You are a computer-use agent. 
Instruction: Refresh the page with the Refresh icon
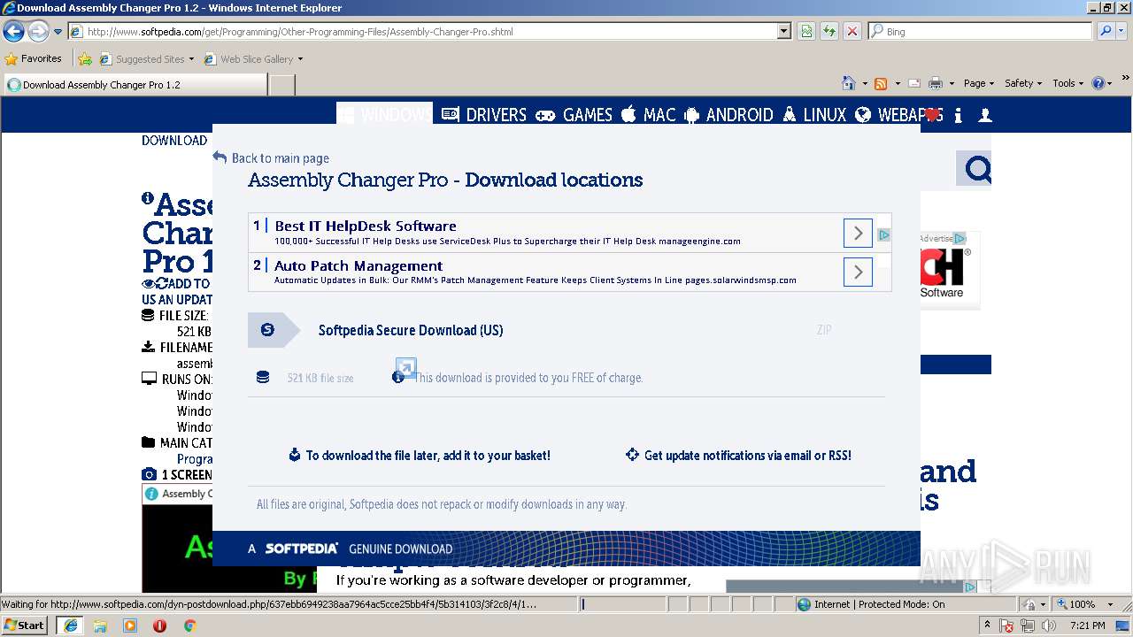(829, 32)
